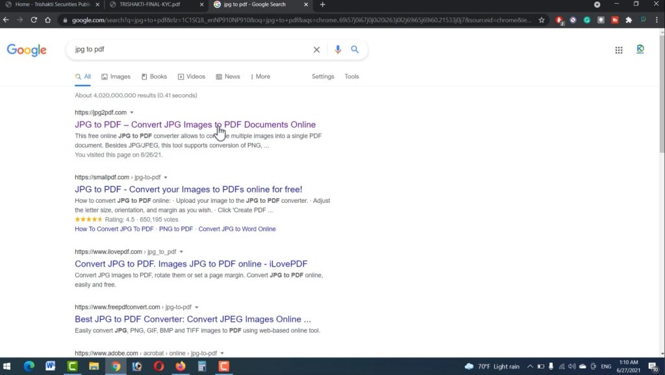
Task: Open the Wi-Fi network tray icon
Action: point(562,366)
